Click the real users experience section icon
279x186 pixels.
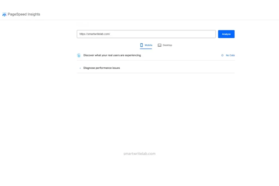[79, 55]
